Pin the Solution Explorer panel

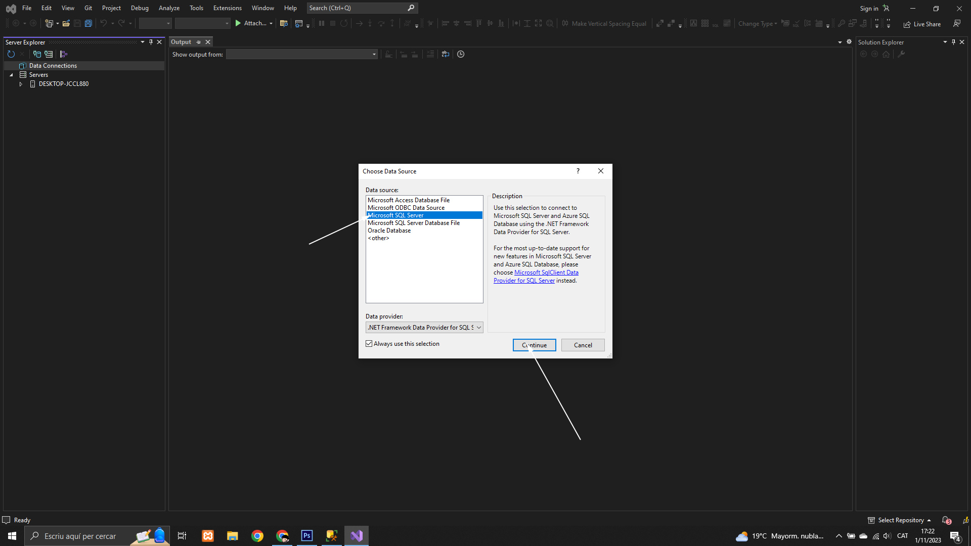coord(953,42)
